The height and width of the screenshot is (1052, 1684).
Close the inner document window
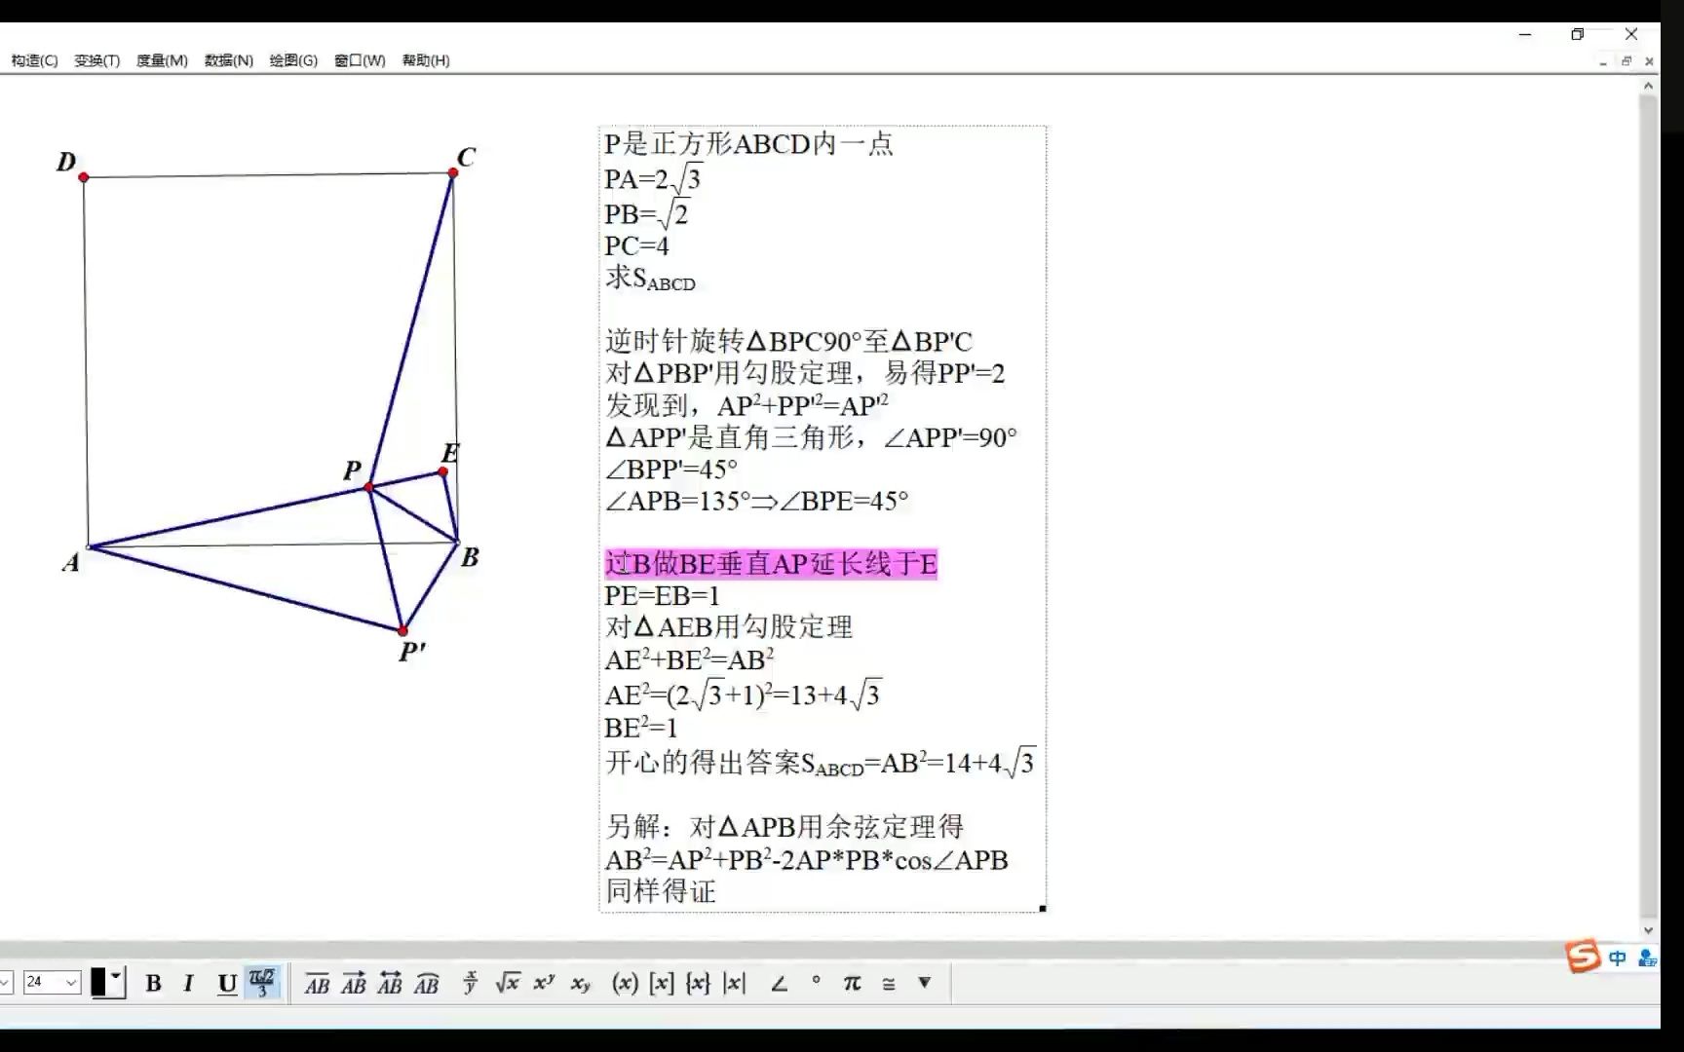(x=1649, y=61)
